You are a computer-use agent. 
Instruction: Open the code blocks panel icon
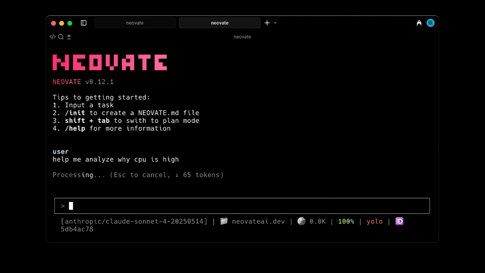coord(53,36)
